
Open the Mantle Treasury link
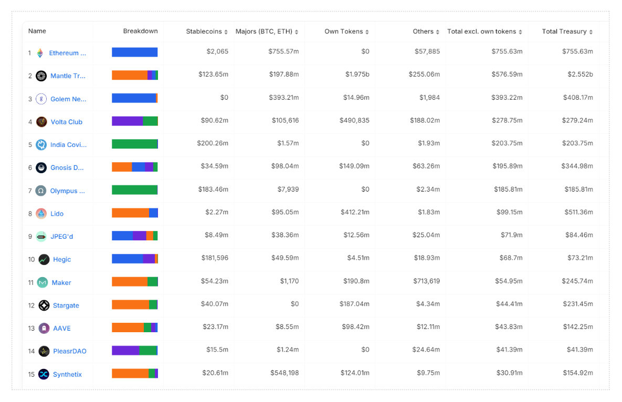point(68,76)
